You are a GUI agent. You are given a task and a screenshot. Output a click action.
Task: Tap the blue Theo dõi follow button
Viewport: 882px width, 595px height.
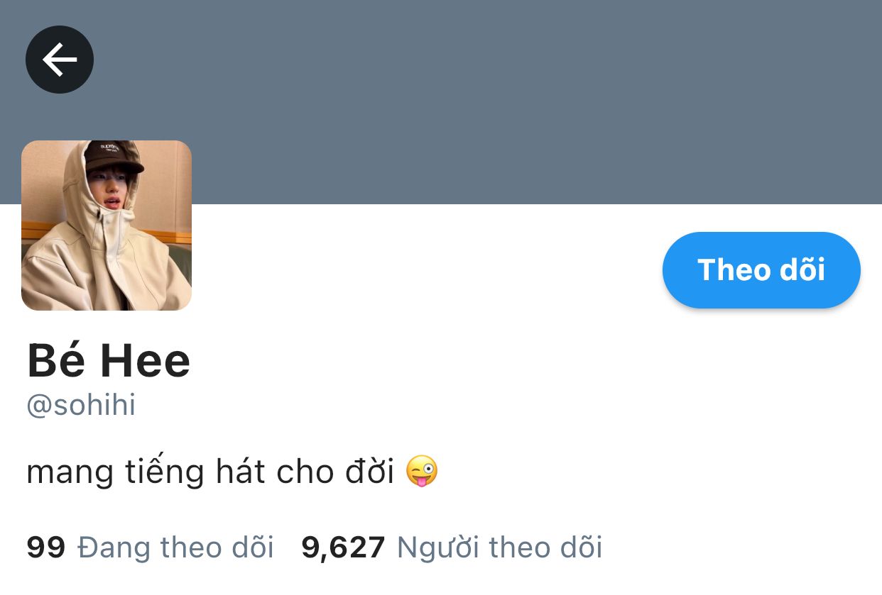click(761, 270)
